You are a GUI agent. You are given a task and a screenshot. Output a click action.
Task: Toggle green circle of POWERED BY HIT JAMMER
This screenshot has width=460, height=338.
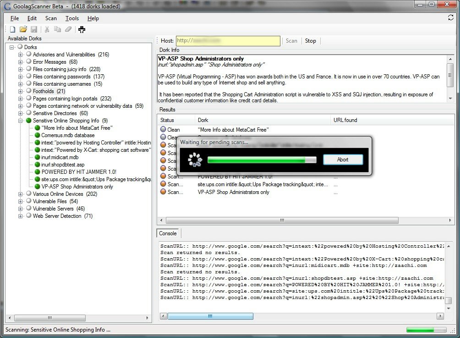click(x=37, y=172)
